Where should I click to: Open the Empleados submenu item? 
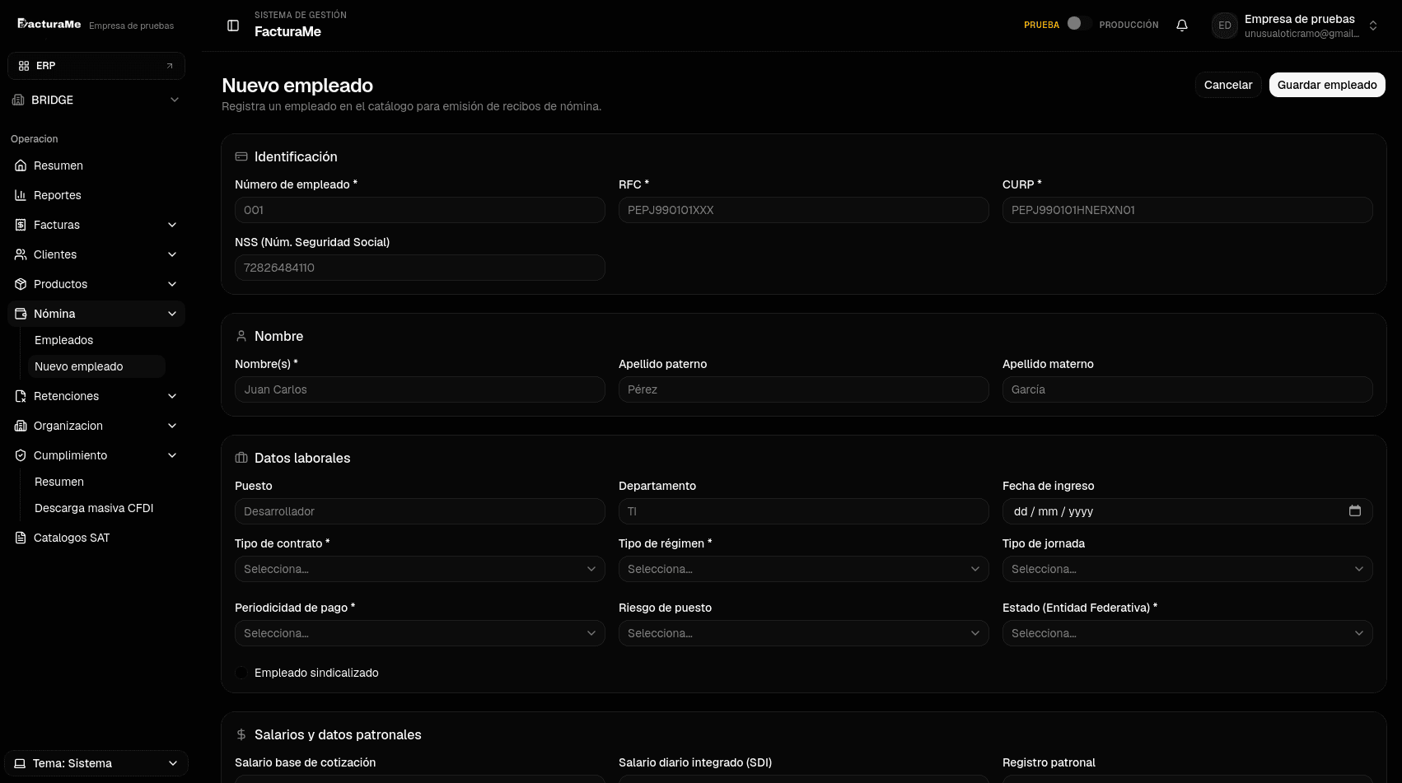[x=96, y=340]
